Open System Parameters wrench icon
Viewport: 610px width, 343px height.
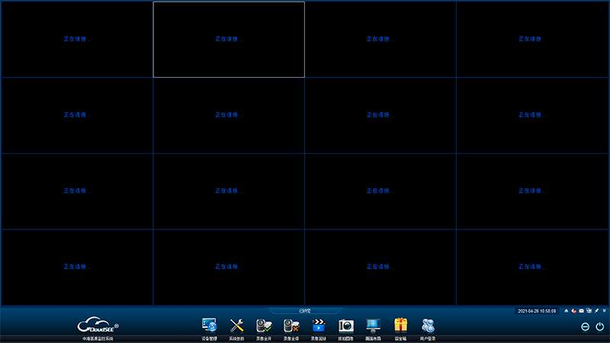coord(236,325)
